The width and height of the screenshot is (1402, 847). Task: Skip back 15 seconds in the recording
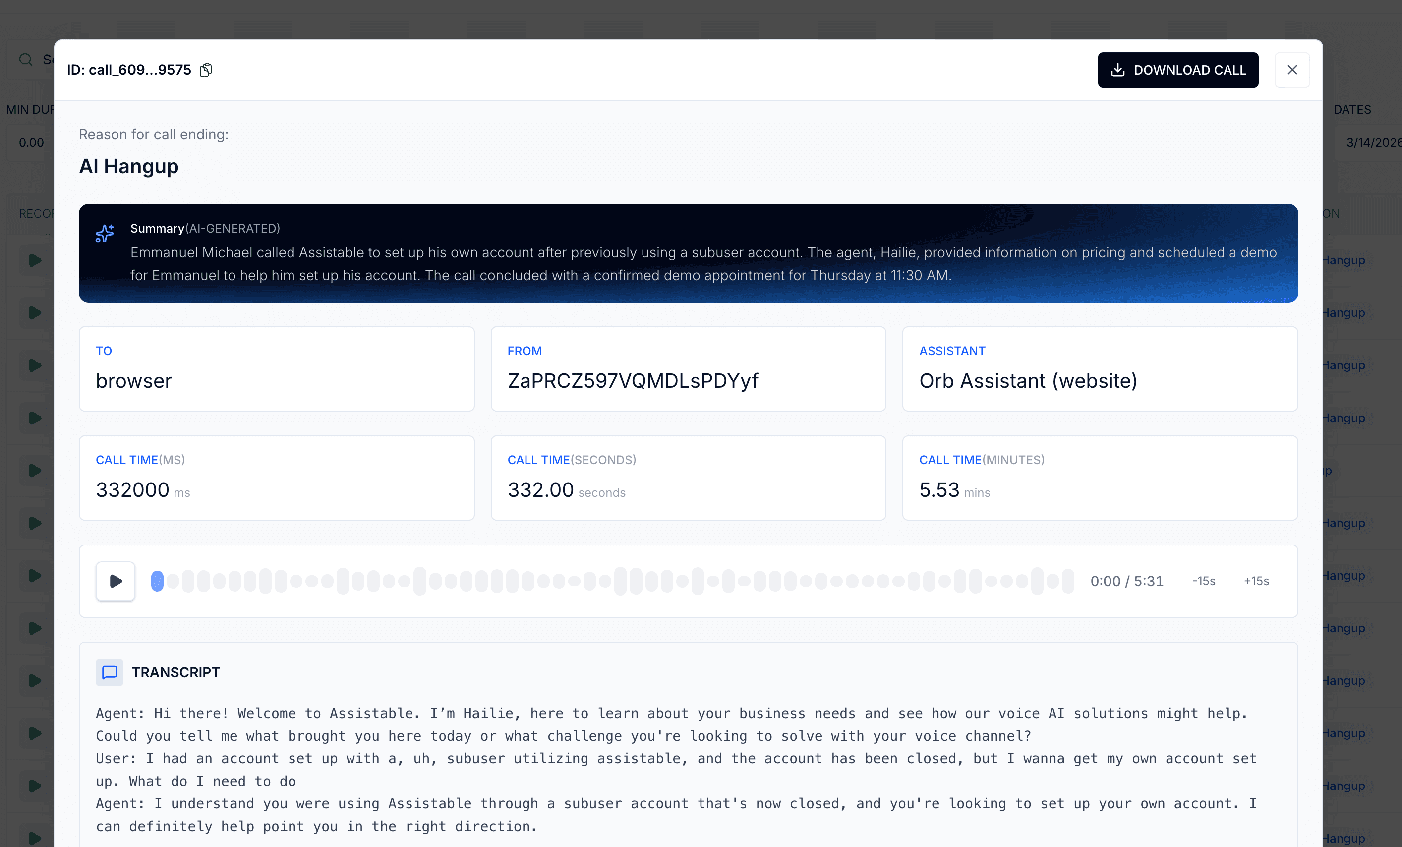tap(1203, 581)
